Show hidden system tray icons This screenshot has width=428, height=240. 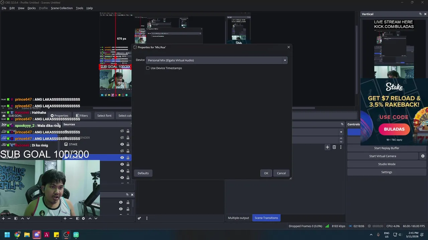(371, 235)
